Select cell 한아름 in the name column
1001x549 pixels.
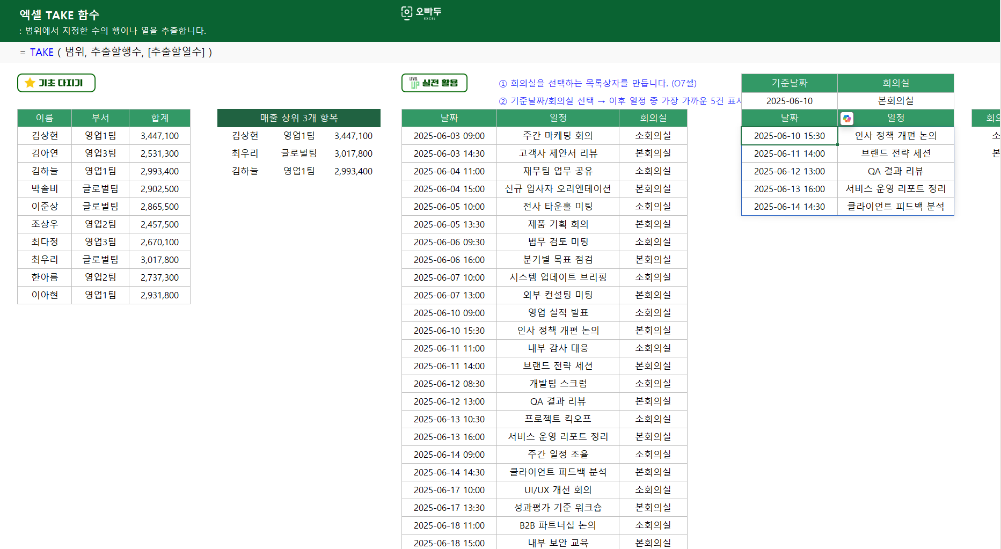click(x=45, y=277)
